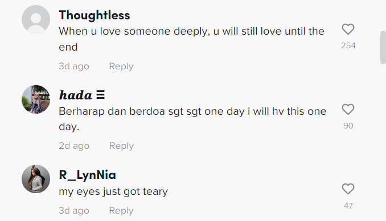Click the comment starting 'Berharap dan berdoa'
The height and width of the screenshot is (221, 386).
tap(192, 119)
